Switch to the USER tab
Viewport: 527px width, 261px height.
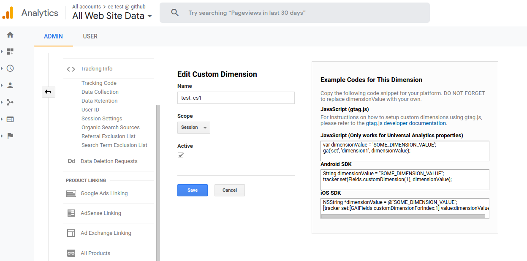[90, 36]
